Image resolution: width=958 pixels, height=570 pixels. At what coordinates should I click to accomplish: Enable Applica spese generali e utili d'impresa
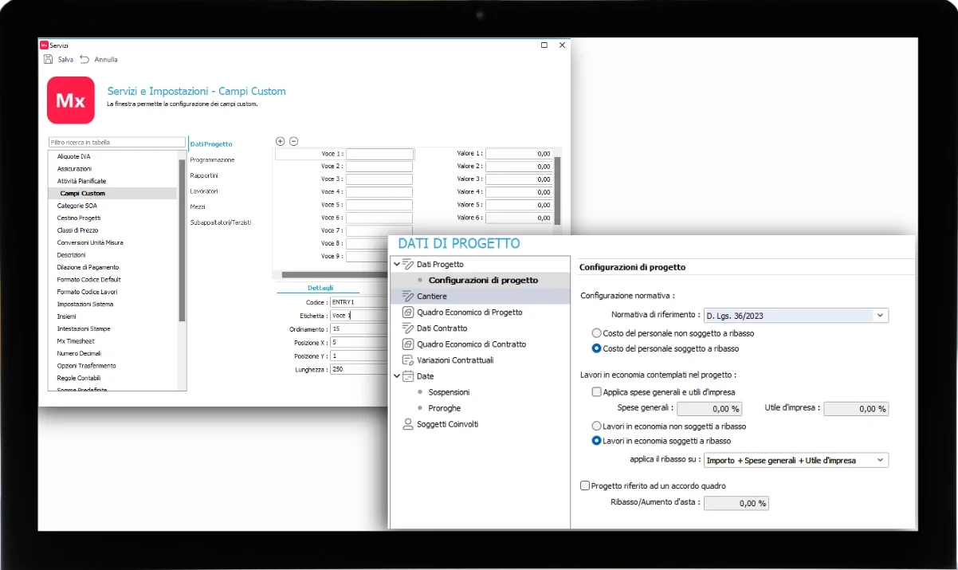tap(596, 392)
